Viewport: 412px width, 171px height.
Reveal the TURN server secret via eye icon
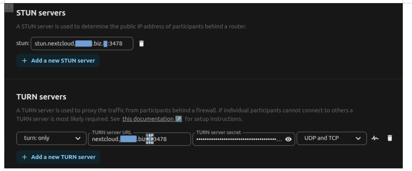point(288,139)
